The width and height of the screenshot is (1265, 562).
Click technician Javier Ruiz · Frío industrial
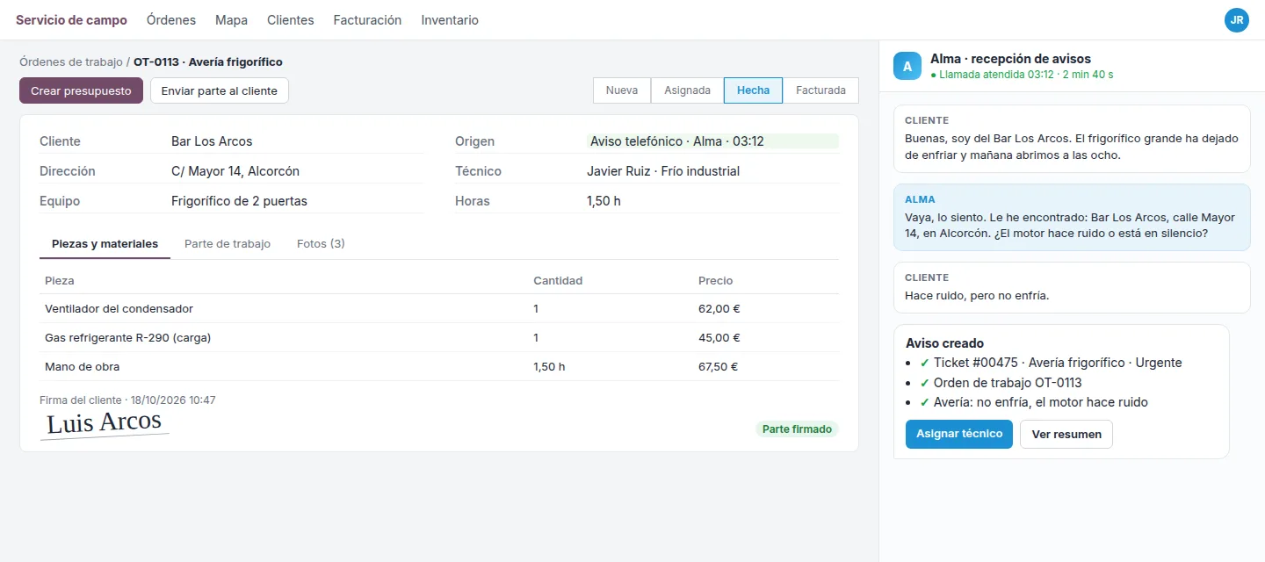click(663, 171)
